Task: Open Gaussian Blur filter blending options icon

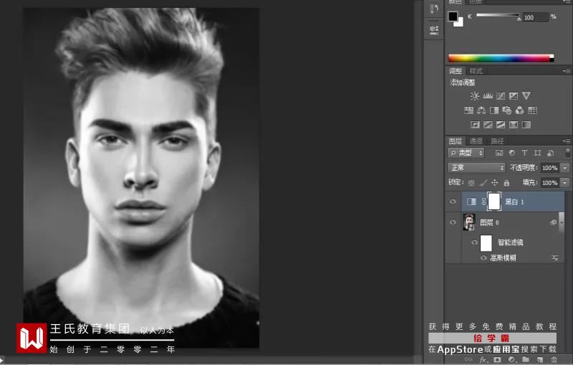Action: point(554,258)
